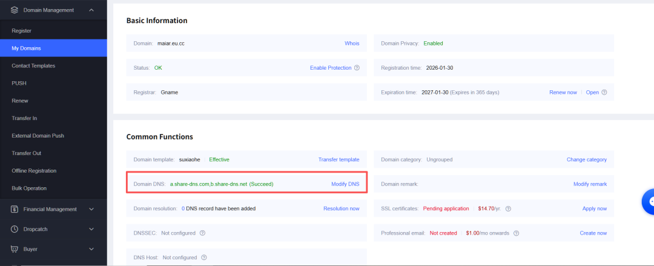The image size is (654, 266).
Task: Expand the Buyer menu
Action: [x=91, y=249]
